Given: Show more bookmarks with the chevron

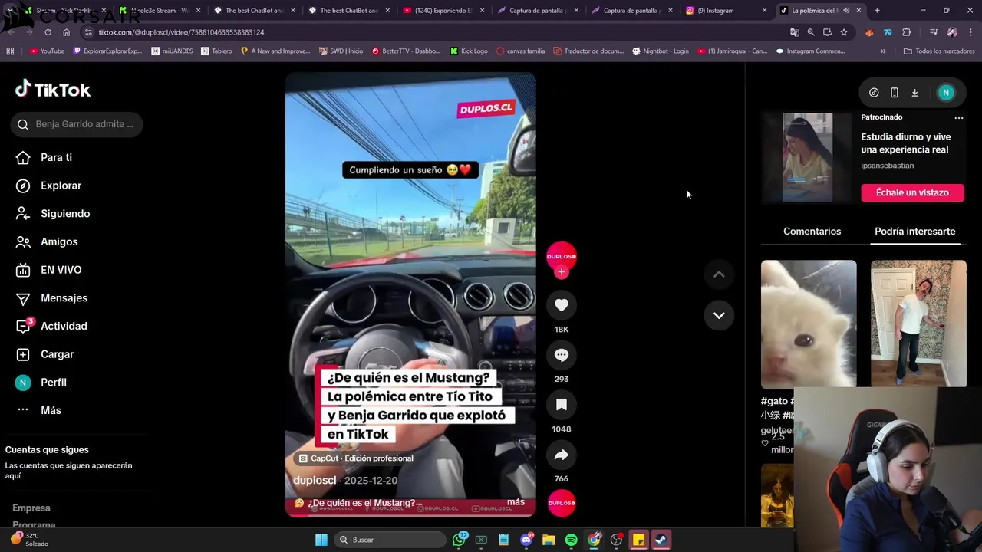Looking at the screenshot, I should click(x=883, y=51).
